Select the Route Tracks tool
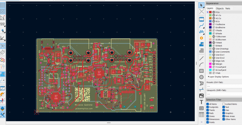The width and height of the screenshot is (242, 125). point(201,26)
